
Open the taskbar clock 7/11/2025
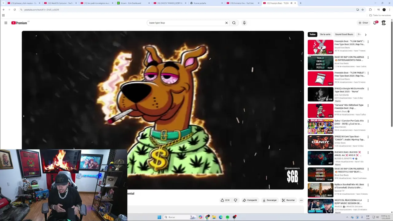click(385, 217)
